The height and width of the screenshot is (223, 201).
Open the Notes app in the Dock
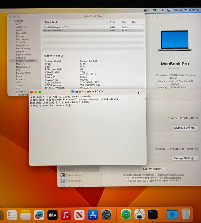point(25,215)
